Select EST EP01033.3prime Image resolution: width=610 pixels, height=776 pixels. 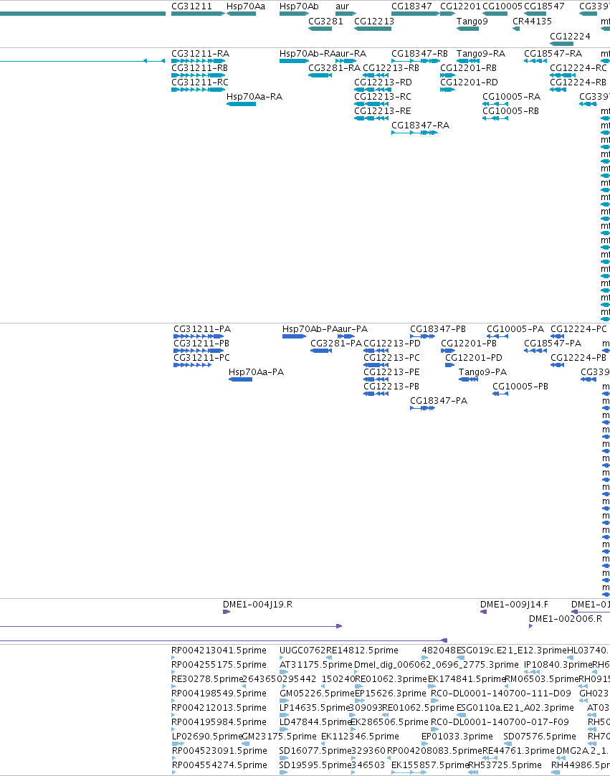click(457, 737)
